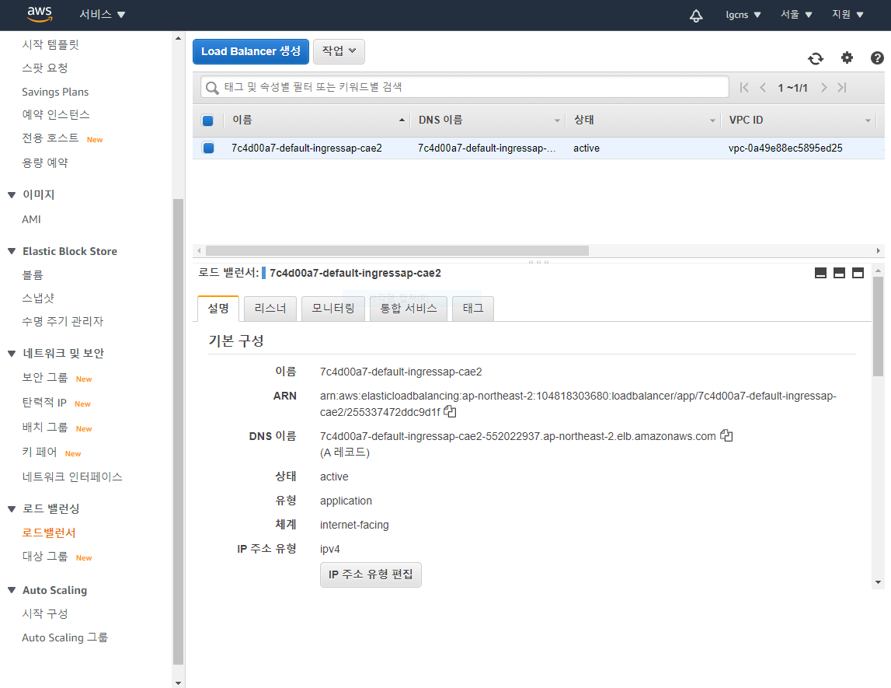Switch to the 모니터링 tab

[333, 308]
